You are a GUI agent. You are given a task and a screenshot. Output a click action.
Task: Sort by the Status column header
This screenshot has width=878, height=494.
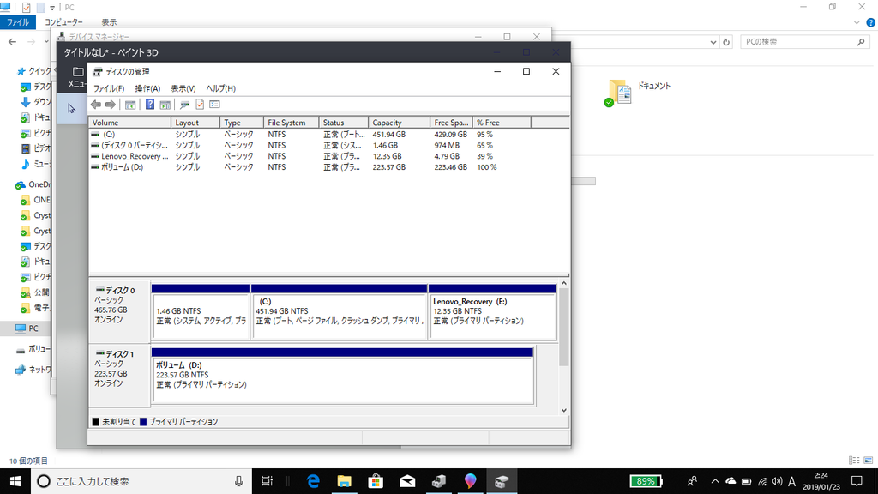pos(343,123)
